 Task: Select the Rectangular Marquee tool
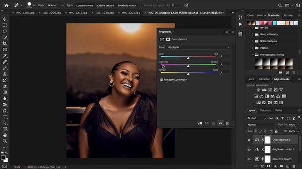click(x=5, y=25)
